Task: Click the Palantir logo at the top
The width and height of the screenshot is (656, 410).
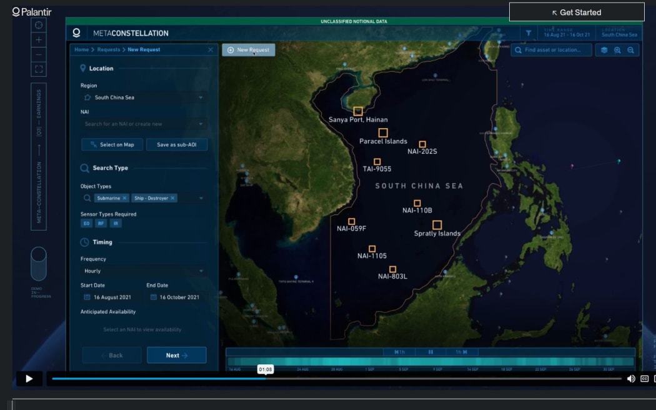Action: coord(32,12)
